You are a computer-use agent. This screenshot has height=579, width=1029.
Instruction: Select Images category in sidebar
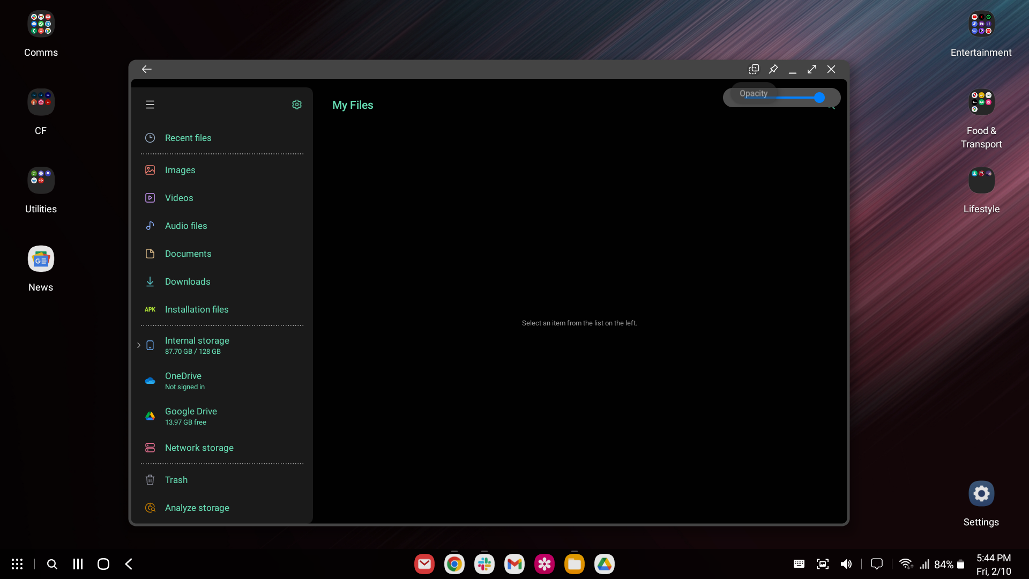[x=180, y=170]
